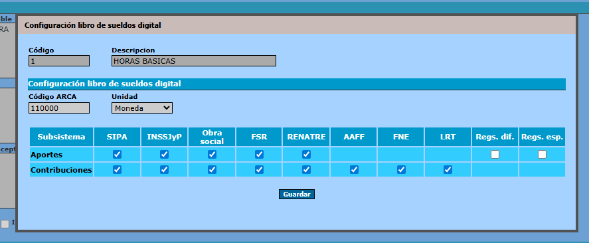The image size is (589, 243).
Task: Open the Unidad dropdown showing Moneda
Action: [142, 108]
